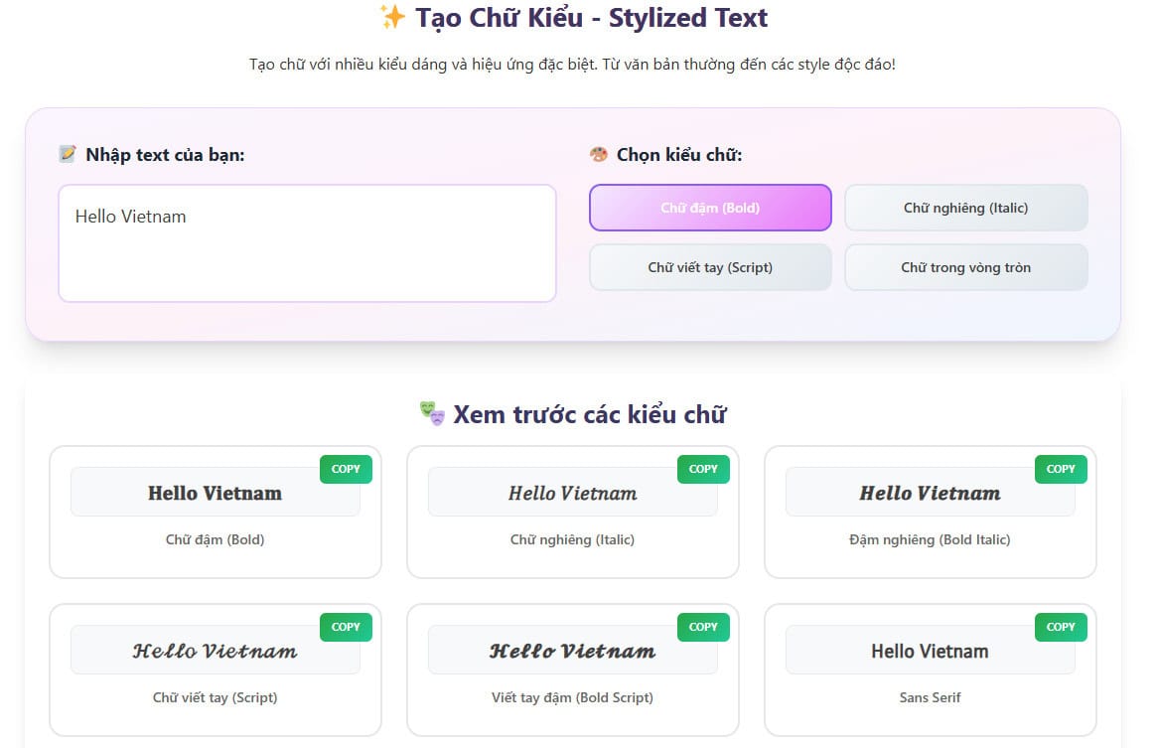Click the theater masks icon beside Xem trước
The width and height of the screenshot is (1158, 748).
431,413
